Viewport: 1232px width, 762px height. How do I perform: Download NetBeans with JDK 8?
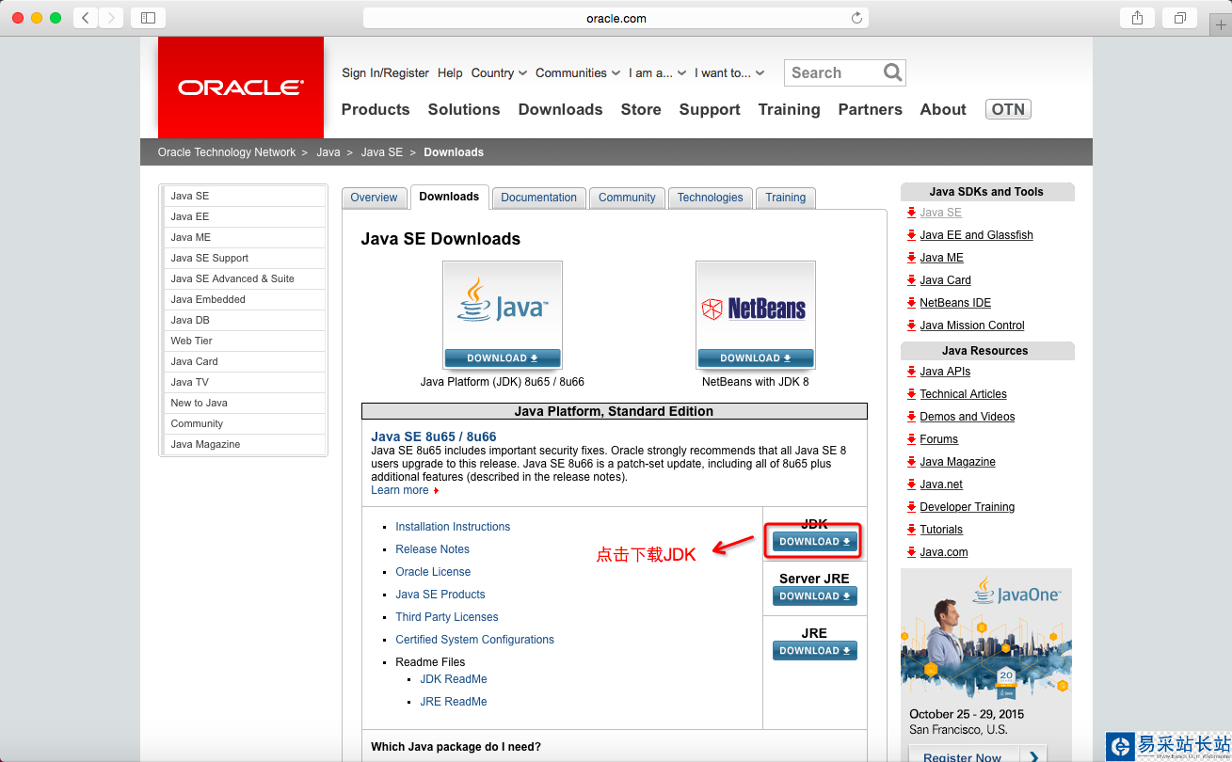tap(756, 357)
